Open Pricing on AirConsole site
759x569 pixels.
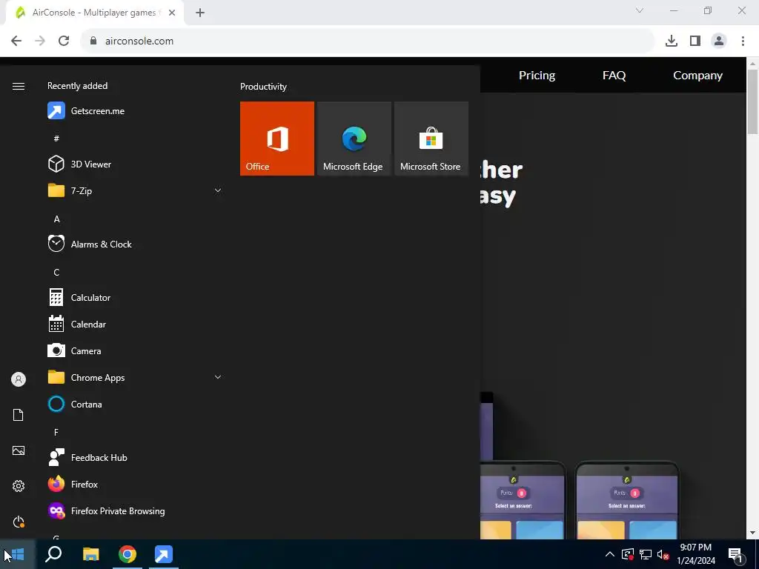click(537, 75)
